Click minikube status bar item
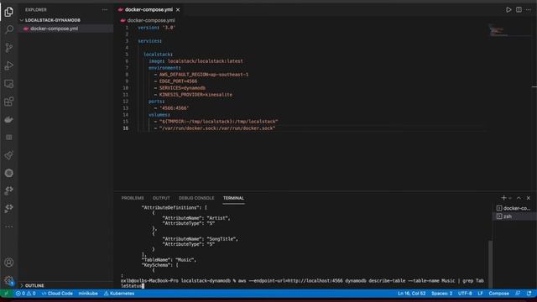 [88, 294]
